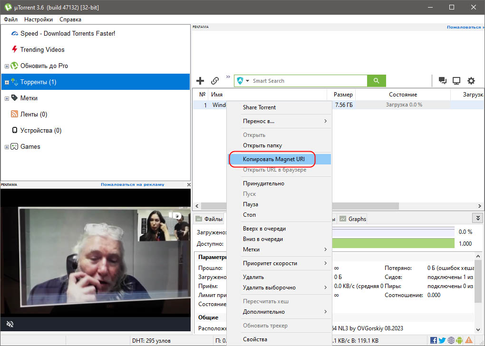
Task: Select Торренты (1) in the sidebar
Action: tap(96, 82)
